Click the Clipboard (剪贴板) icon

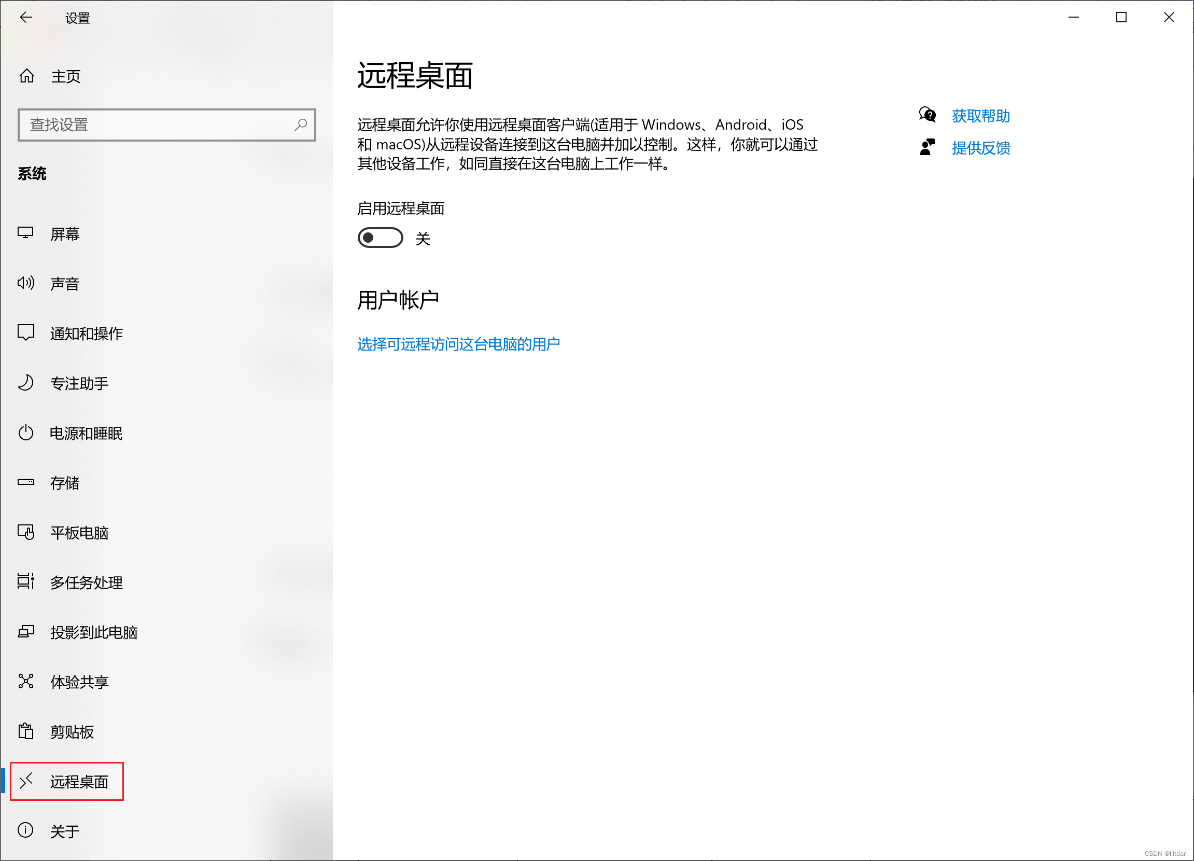[x=26, y=731]
